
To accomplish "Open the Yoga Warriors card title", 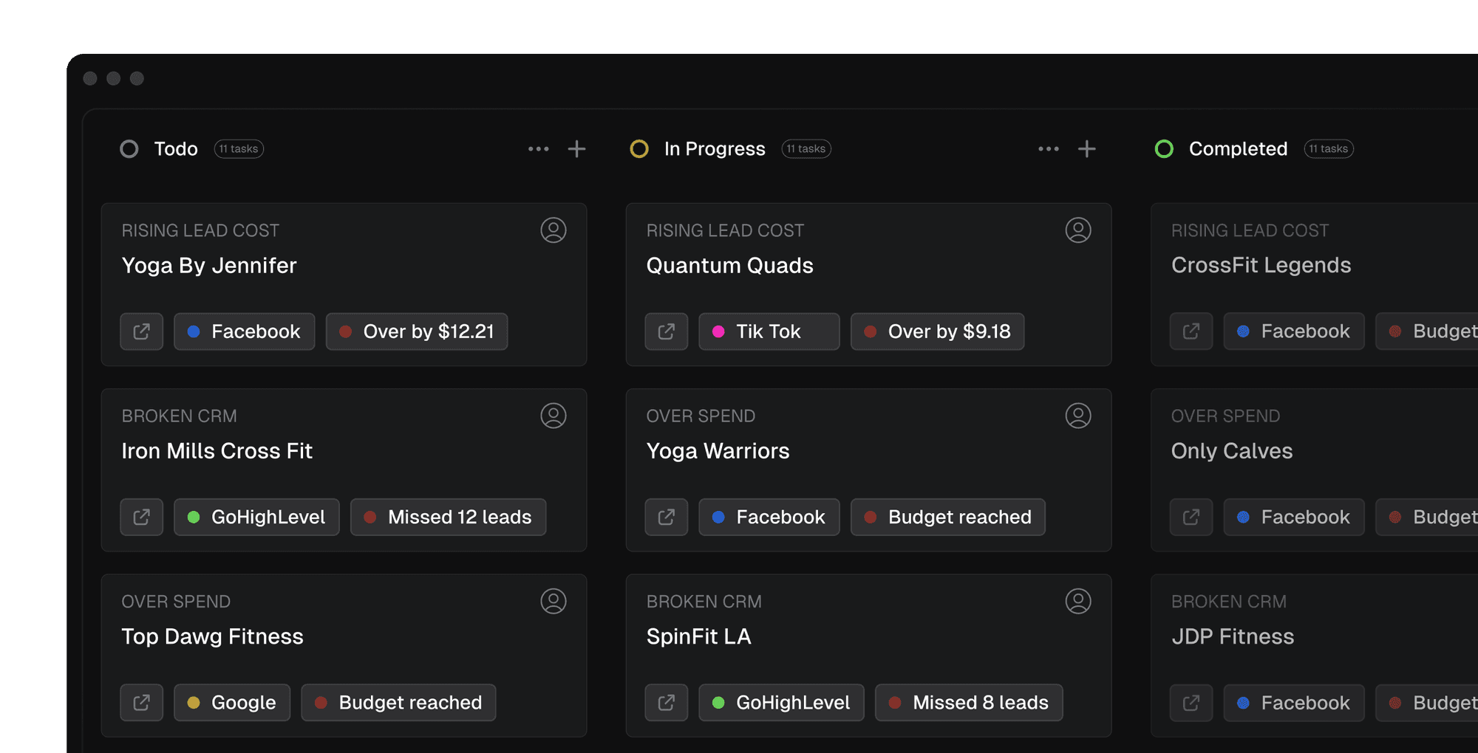I will 718,451.
